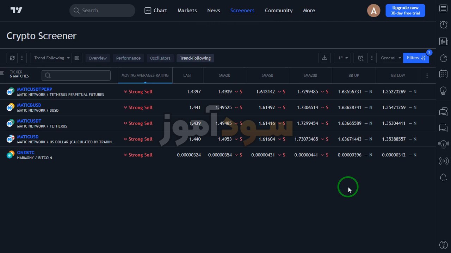451x253 pixels.
Task: Open the General screen dropdown
Action: click(390, 58)
